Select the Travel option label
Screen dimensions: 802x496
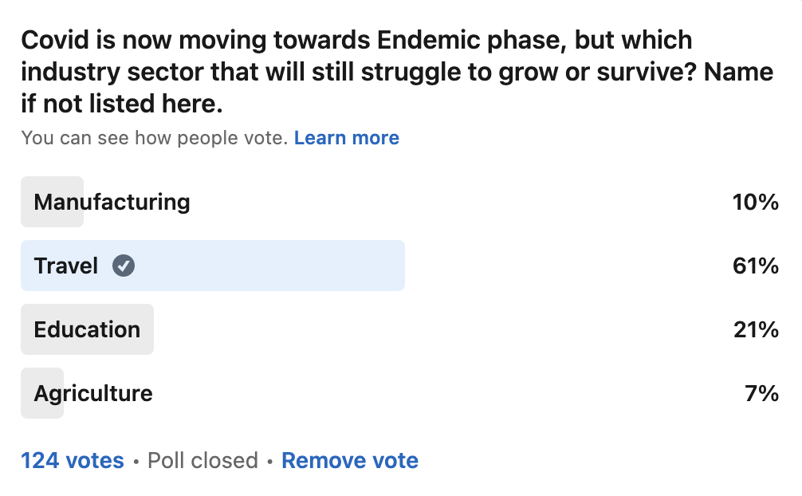click(65, 266)
